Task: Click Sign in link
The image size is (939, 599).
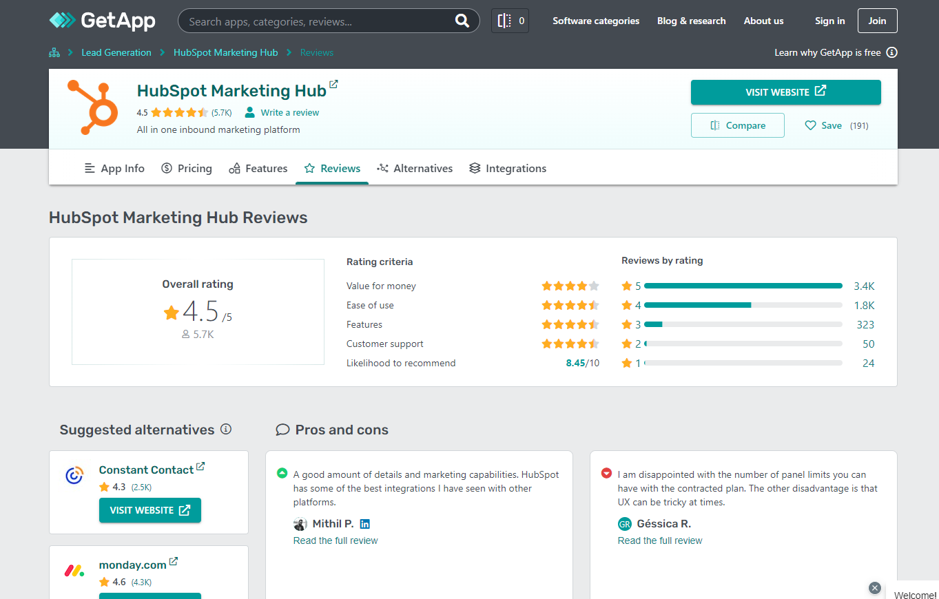Action: pyautogui.click(x=829, y=21)
